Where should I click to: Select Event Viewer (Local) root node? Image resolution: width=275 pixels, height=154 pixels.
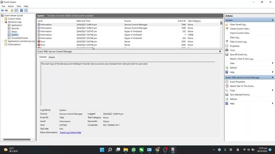point(13,15)
